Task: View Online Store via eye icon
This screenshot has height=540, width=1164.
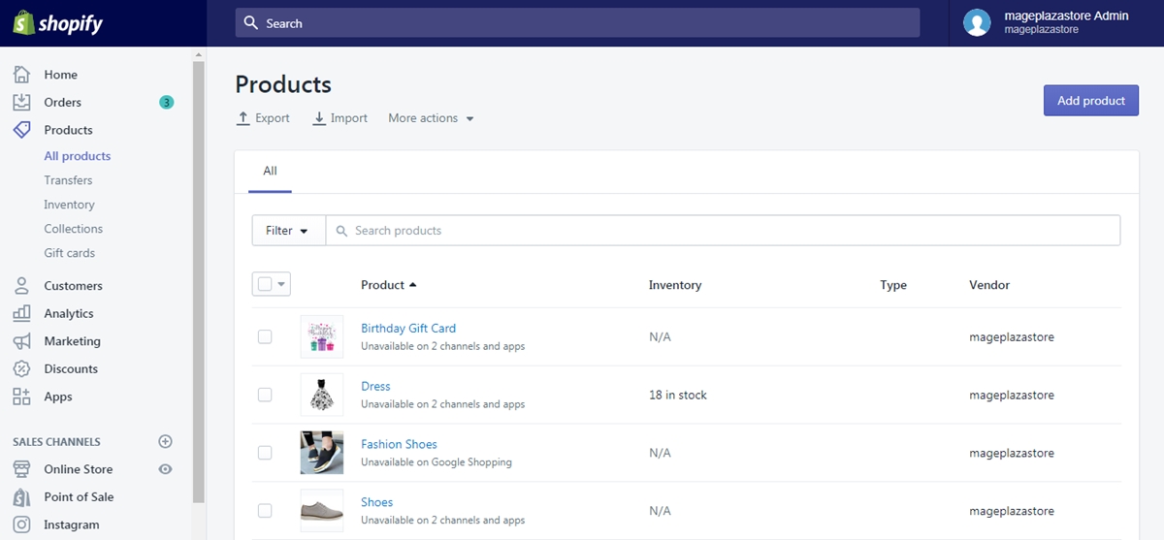Action: coord(165,469)
